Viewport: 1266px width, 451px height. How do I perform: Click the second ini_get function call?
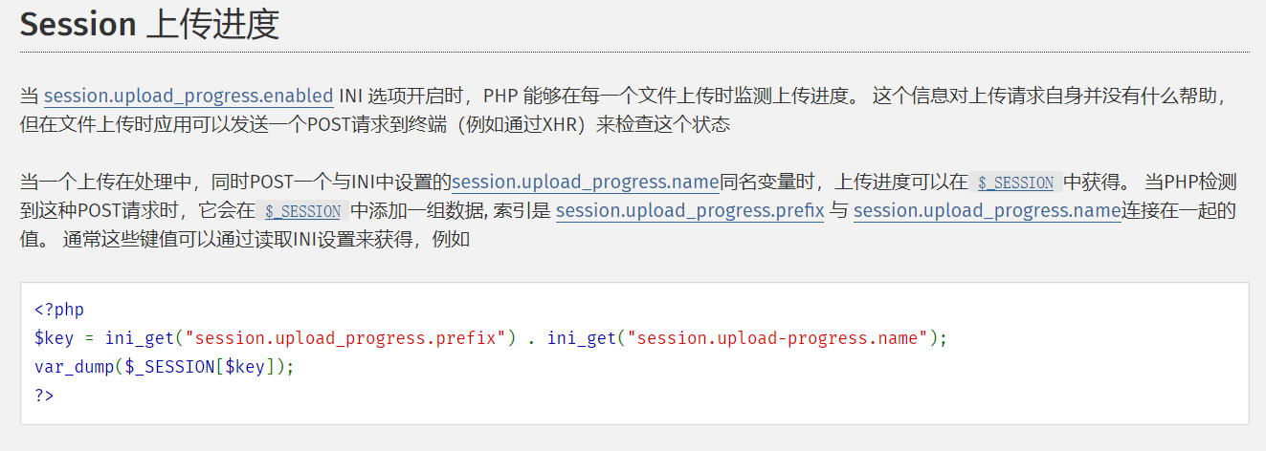tap(583, 338)
